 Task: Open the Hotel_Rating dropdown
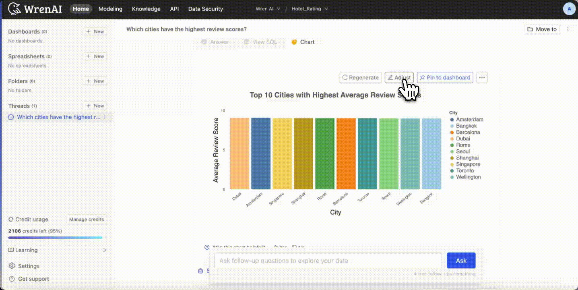310,9
